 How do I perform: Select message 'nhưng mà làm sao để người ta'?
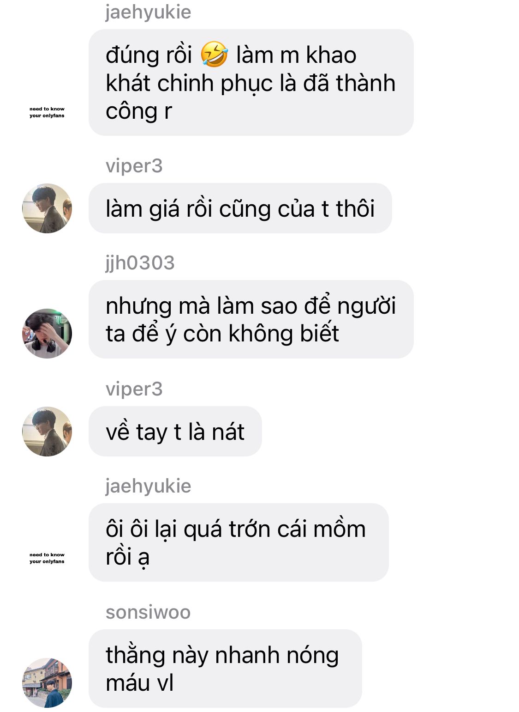pyautogui.click(x=251, y=319)
